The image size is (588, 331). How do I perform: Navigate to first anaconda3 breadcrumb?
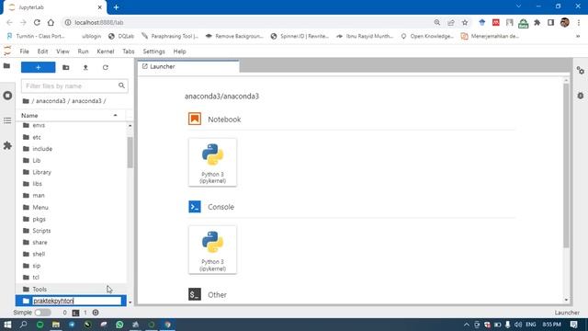(51, 101)
